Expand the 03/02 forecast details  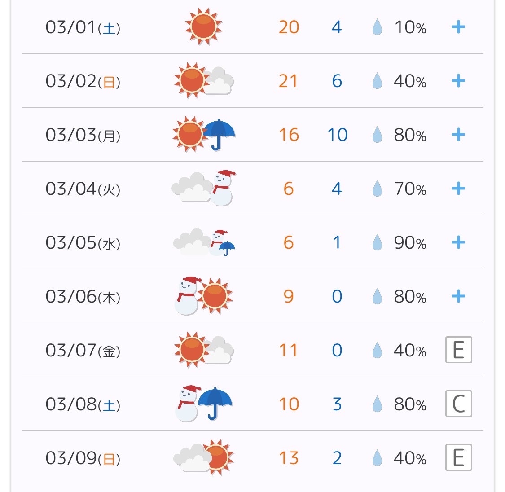click(x=458, y=81)
